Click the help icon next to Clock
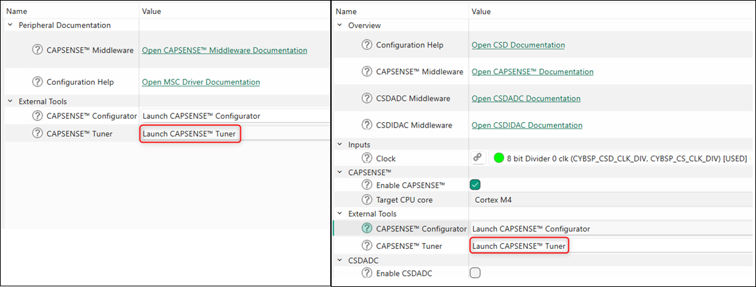Screen dimensions: 756x287 coord(367,158)
